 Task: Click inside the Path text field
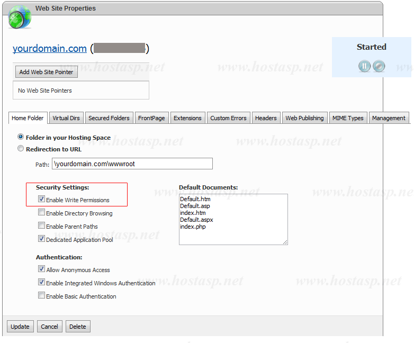pos(132,164)
